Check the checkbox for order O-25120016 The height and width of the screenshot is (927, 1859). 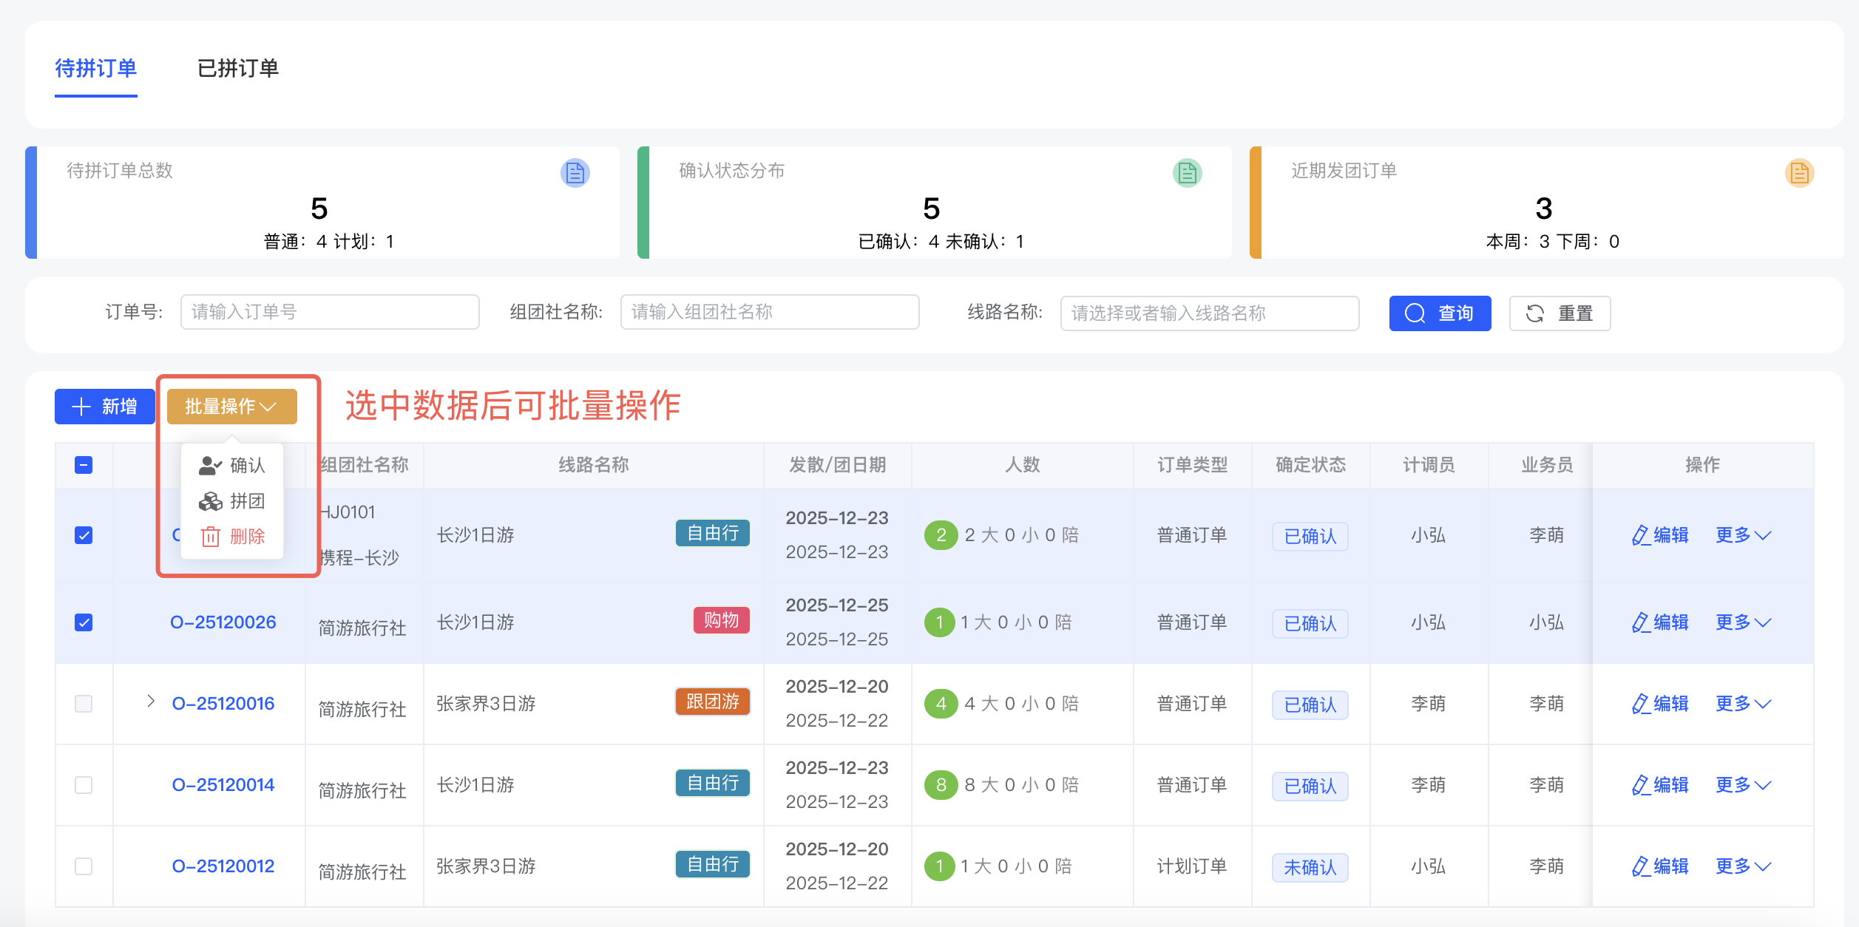click(84, 704)
